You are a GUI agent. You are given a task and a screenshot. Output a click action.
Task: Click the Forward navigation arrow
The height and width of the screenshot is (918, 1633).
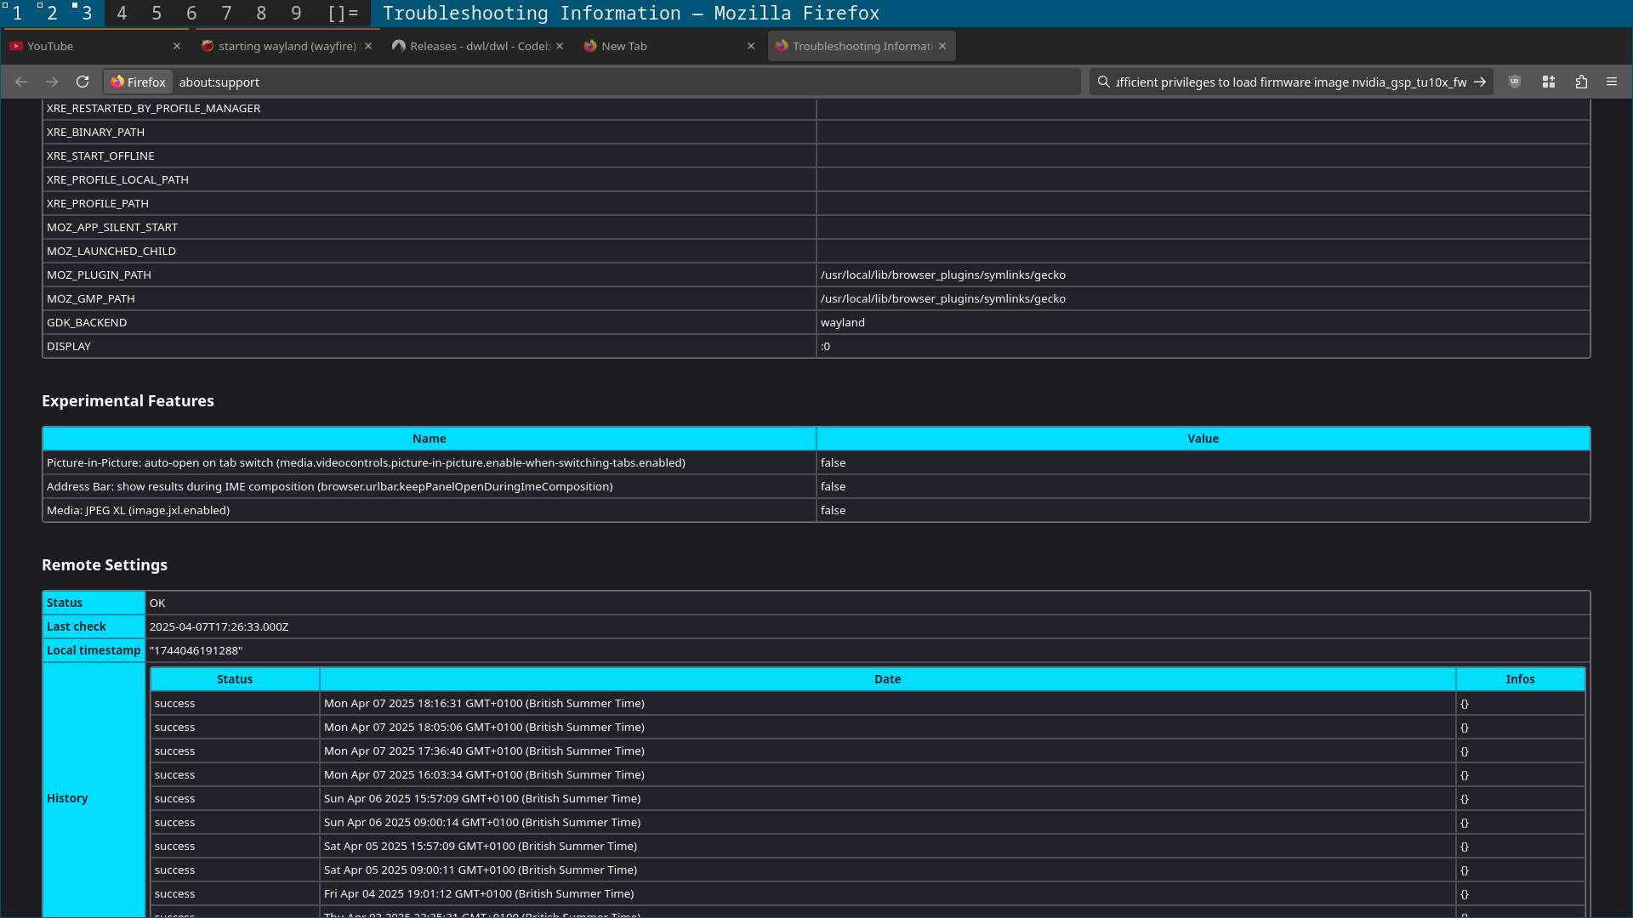(52, 82)
